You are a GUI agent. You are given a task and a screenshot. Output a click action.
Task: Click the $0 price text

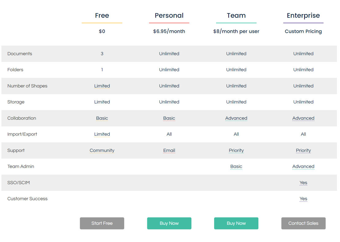click(102, 31)
